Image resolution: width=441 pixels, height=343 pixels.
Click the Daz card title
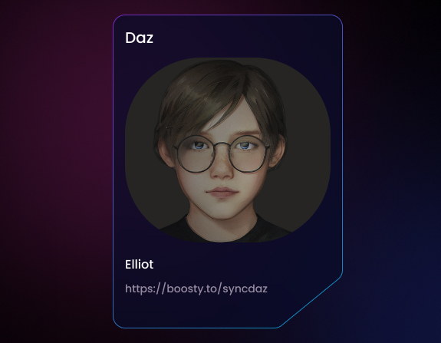[x=139, y=38]
